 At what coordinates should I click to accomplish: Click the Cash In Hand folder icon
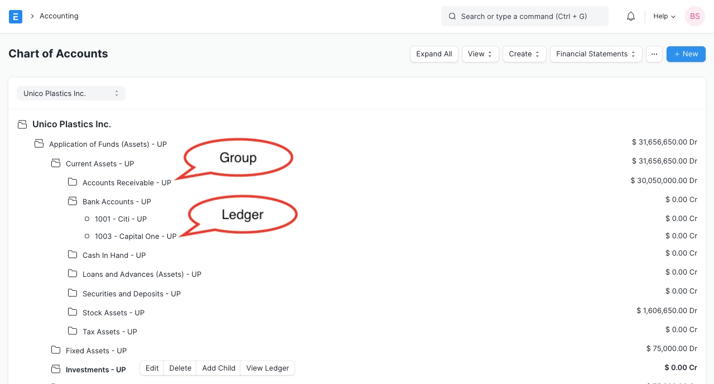[x=73, y=255]
